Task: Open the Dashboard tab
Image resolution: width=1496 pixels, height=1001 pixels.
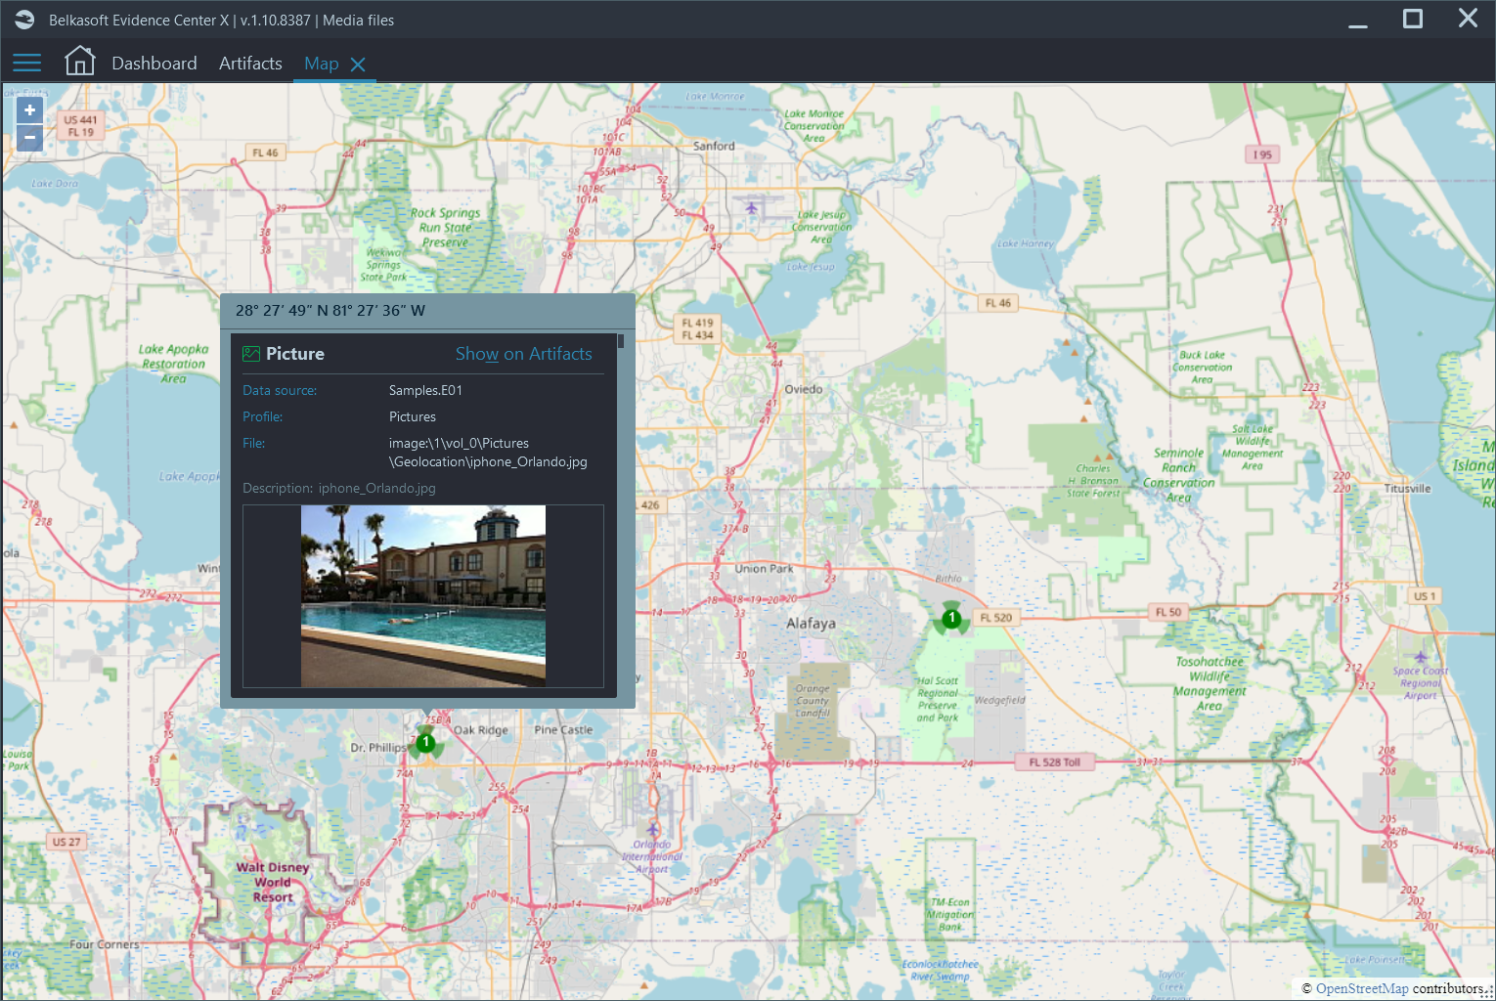Action: click(x=154, y=64)
